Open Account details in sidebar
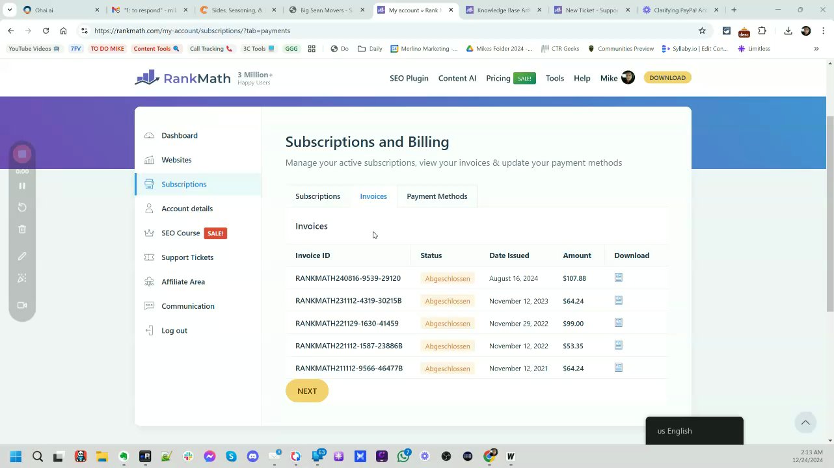This screenshot has height=468, width=834. [x=187, y=209]
